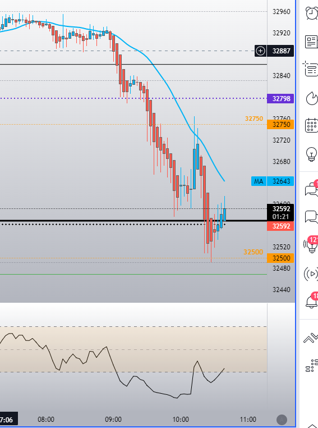Click the 32520 price scale value
The width and height of the screenshot is (318, 428).
pos(281,247)
